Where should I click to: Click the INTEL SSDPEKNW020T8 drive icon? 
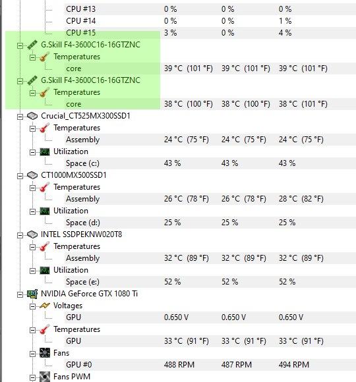pyautogui.click(x=32, y=234)
